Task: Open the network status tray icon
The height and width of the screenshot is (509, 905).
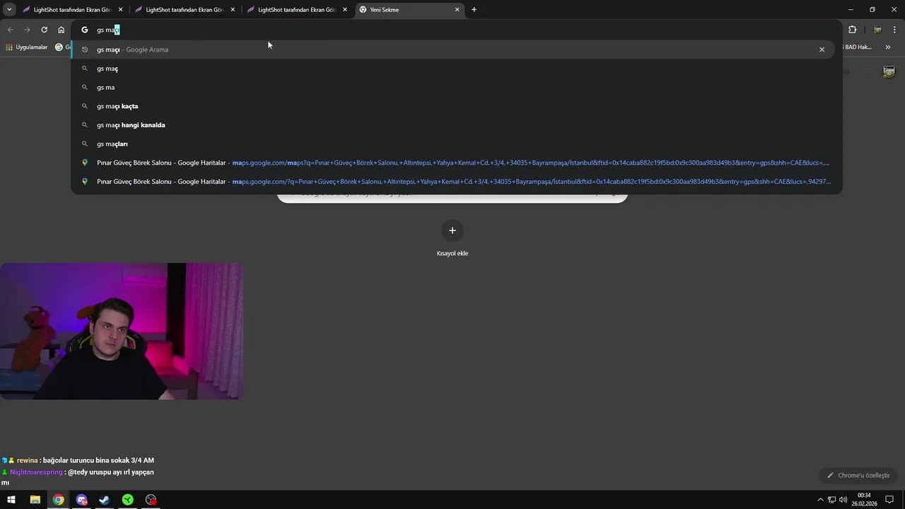Action: 831,500
